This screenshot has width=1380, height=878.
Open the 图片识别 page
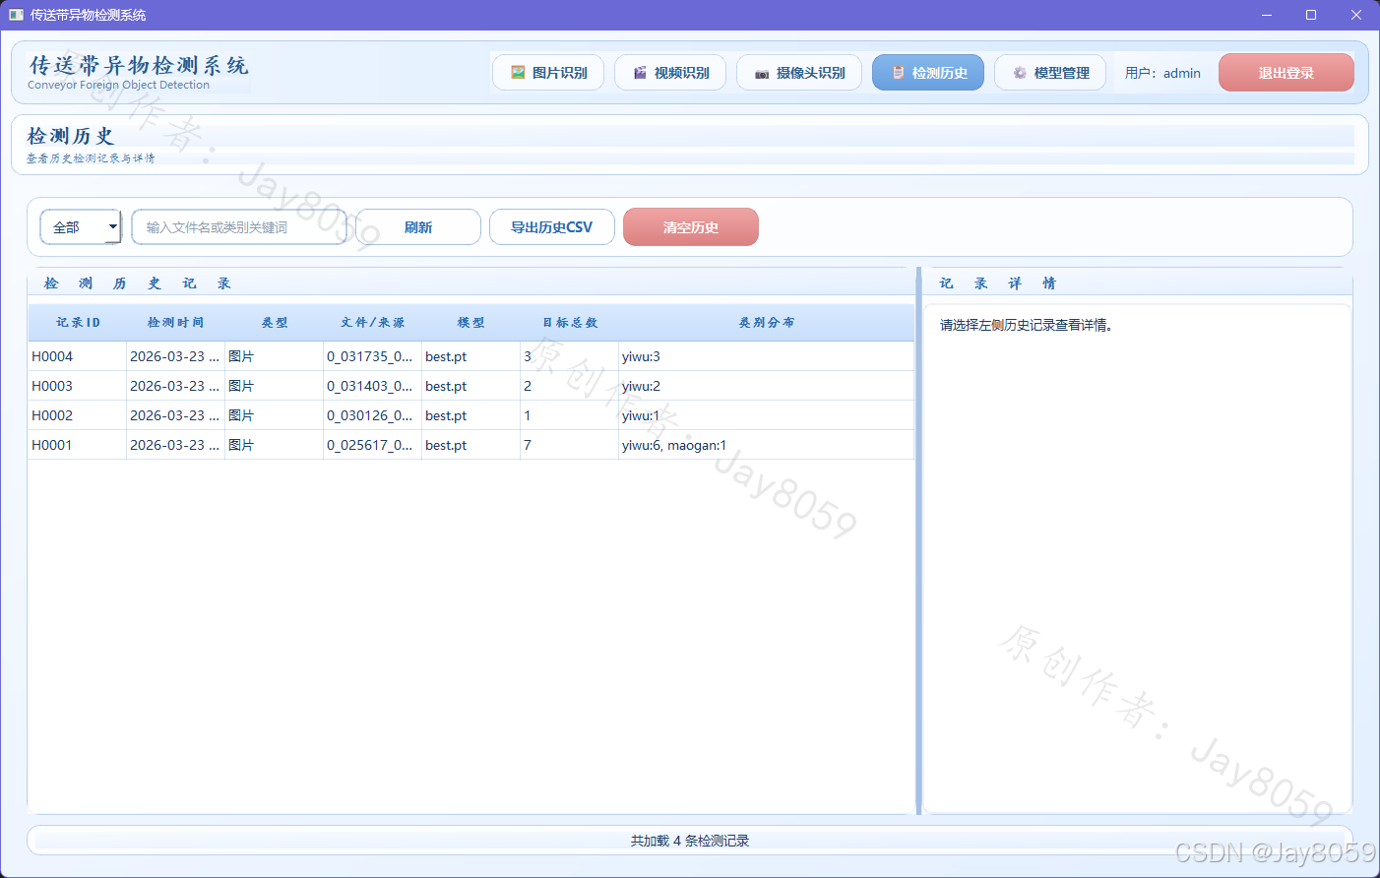548,73
